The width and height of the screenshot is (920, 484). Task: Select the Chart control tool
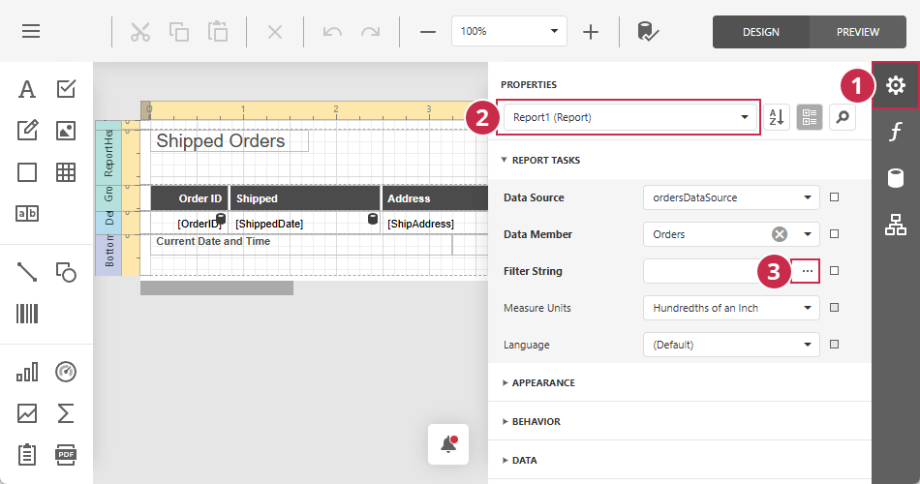(x=27, y=372)
